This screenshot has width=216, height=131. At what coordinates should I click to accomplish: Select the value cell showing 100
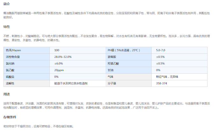(77, 50)
